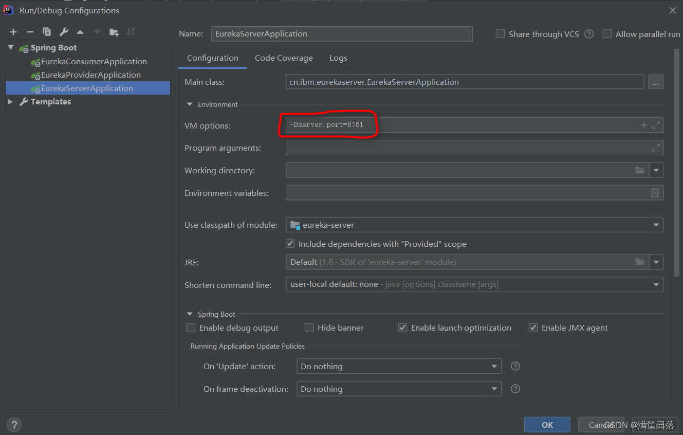Switch to the Code Coverage tab
Image resolution: width=683 pixels, height=435 pixels.
284,58
